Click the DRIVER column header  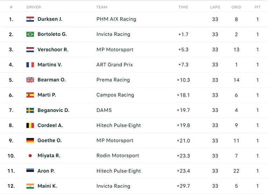(34, 7)
